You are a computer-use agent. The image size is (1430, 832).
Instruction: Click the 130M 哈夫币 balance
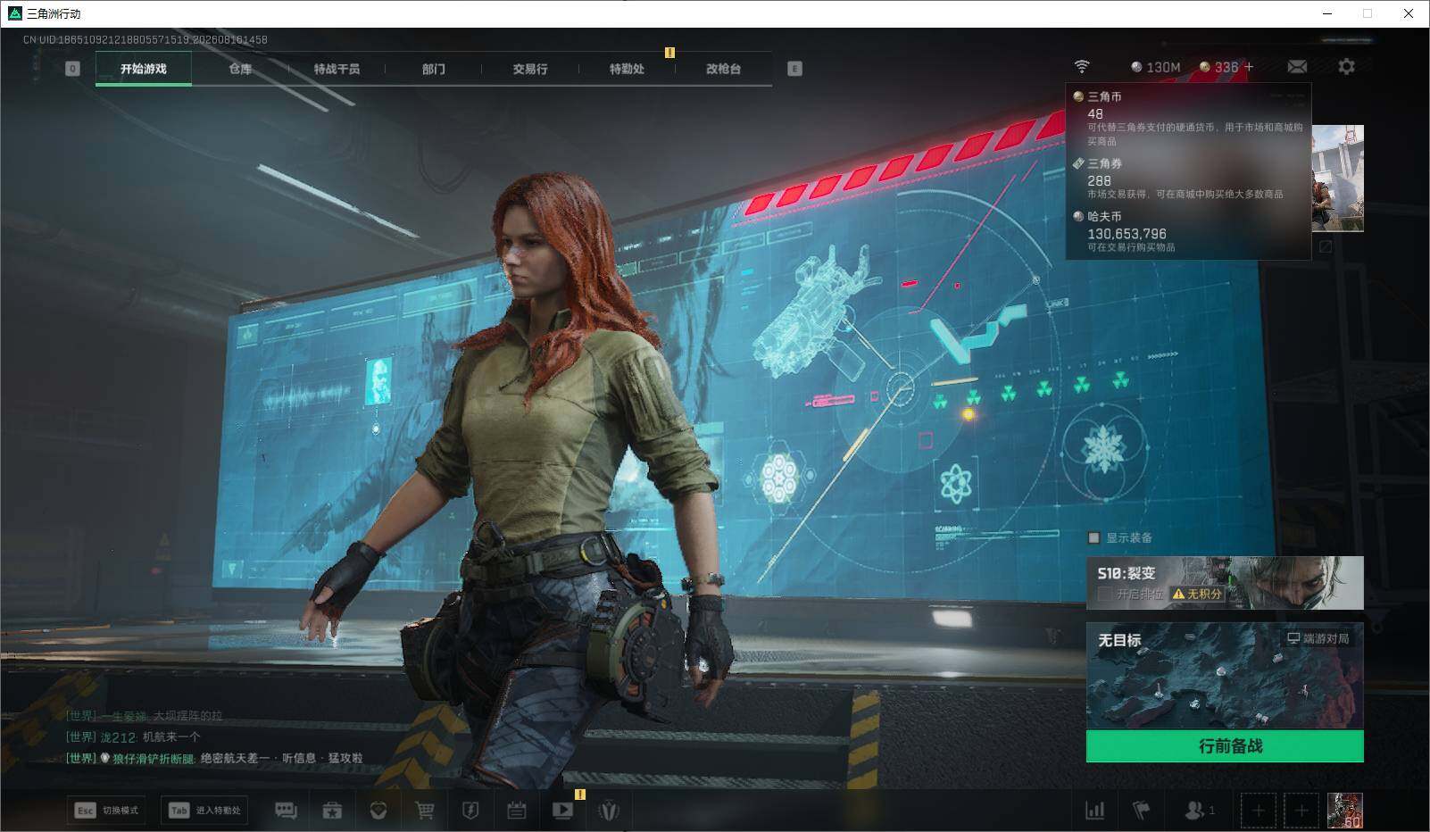pos(1156,67)
